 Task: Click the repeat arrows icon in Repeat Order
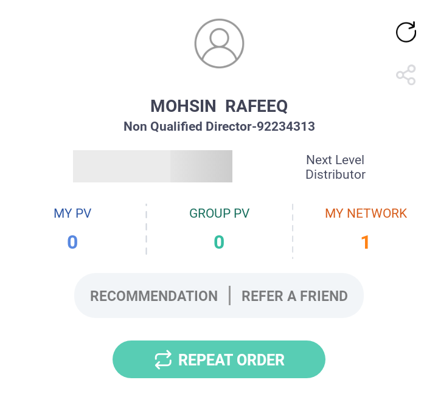coord(163,360)
